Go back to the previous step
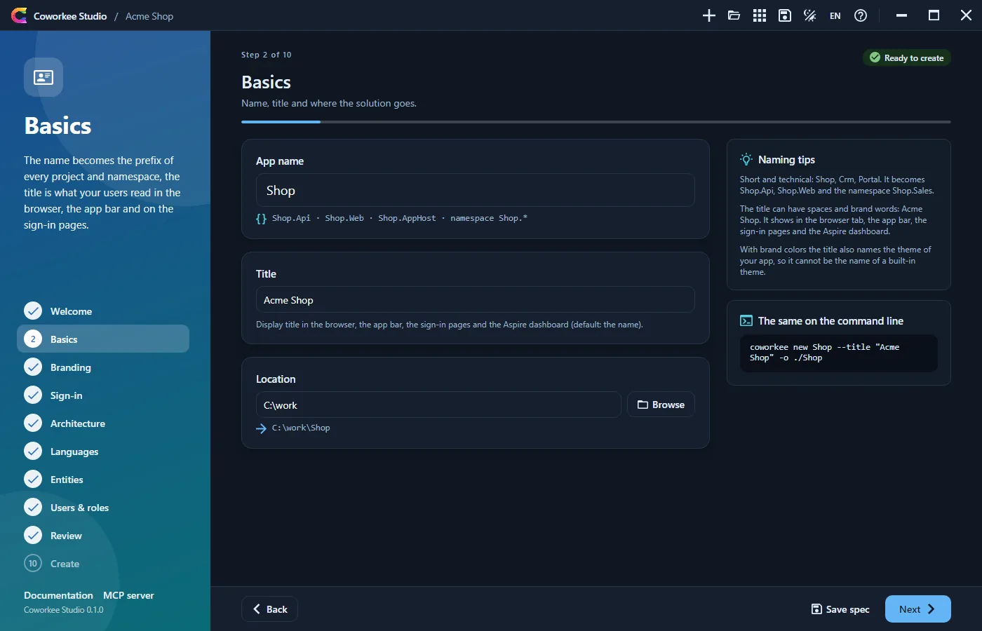The image size is (982, 631). (x=270, y=609)
